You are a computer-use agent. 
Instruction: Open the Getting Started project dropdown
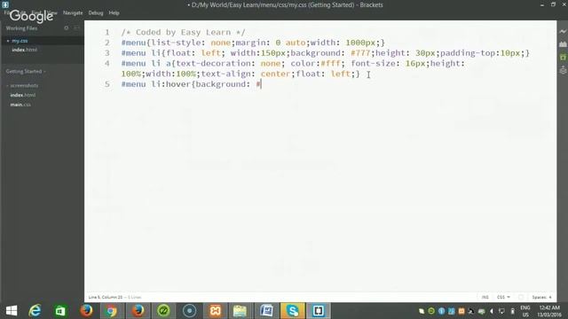[26, 71]
